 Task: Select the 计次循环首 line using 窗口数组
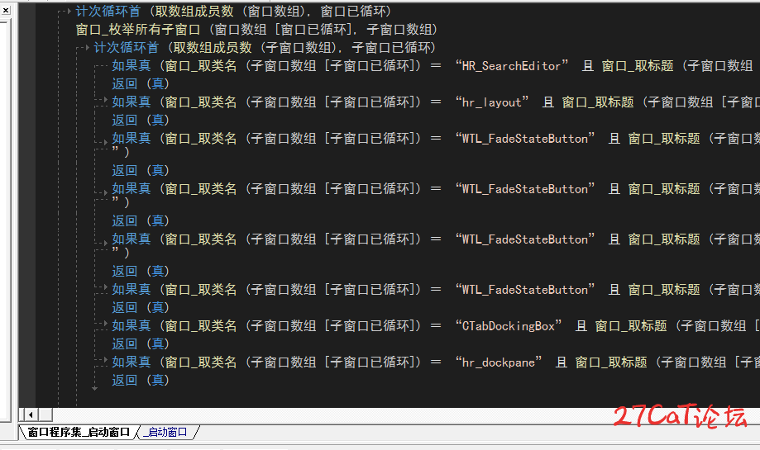pos(233,11)
